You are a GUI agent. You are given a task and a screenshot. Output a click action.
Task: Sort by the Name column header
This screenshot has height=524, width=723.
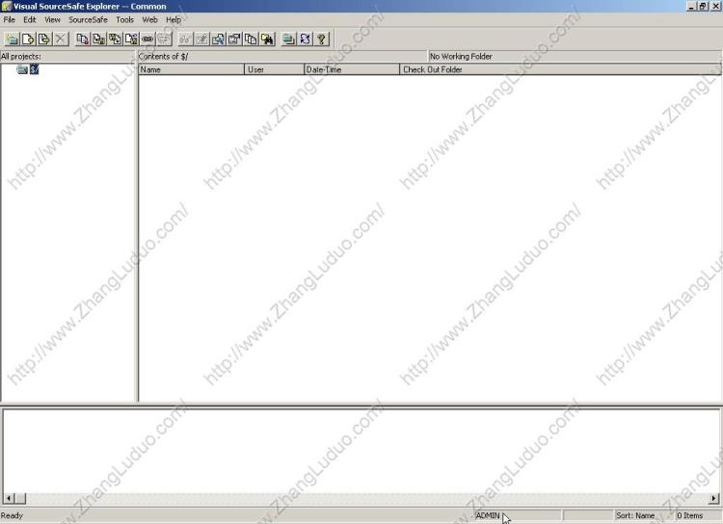point(192,69)
